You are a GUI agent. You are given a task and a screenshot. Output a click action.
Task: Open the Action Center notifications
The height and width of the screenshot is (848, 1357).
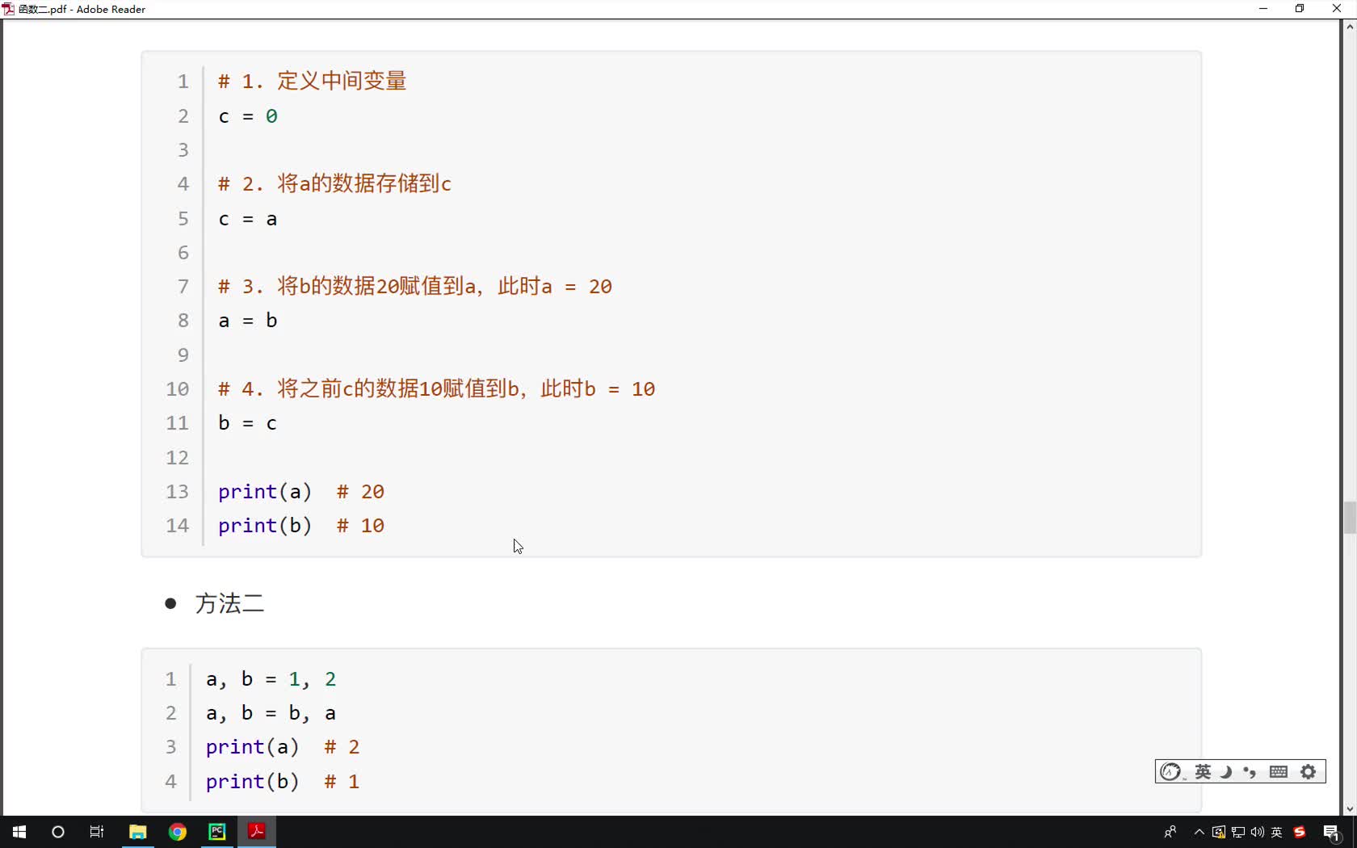(1332, 833)
